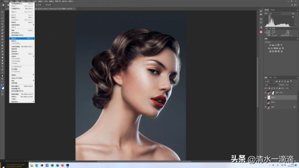
Task: Toggle lock position
Action: pyautogui.click(x=274, y=88)
